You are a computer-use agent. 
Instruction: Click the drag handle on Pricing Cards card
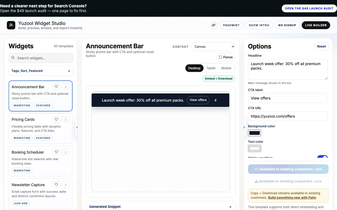click(x=66, y=119)
